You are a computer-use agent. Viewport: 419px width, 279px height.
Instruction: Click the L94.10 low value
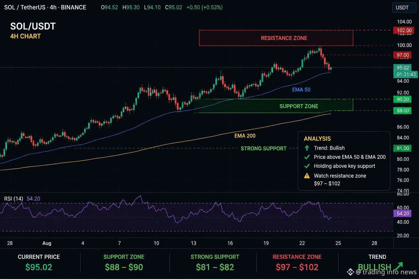click(x=152, y=7)
